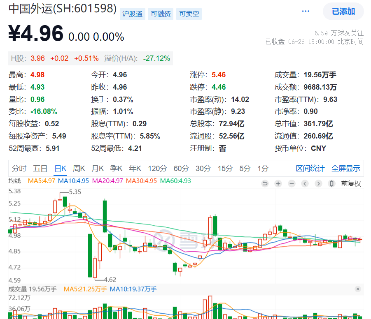The width and height of the screenshot is (371, 319).
Task: Select the 周K chart tab
Action: [x=79, y=169]
